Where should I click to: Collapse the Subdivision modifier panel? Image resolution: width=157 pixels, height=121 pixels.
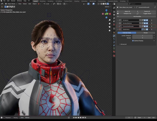118,29
